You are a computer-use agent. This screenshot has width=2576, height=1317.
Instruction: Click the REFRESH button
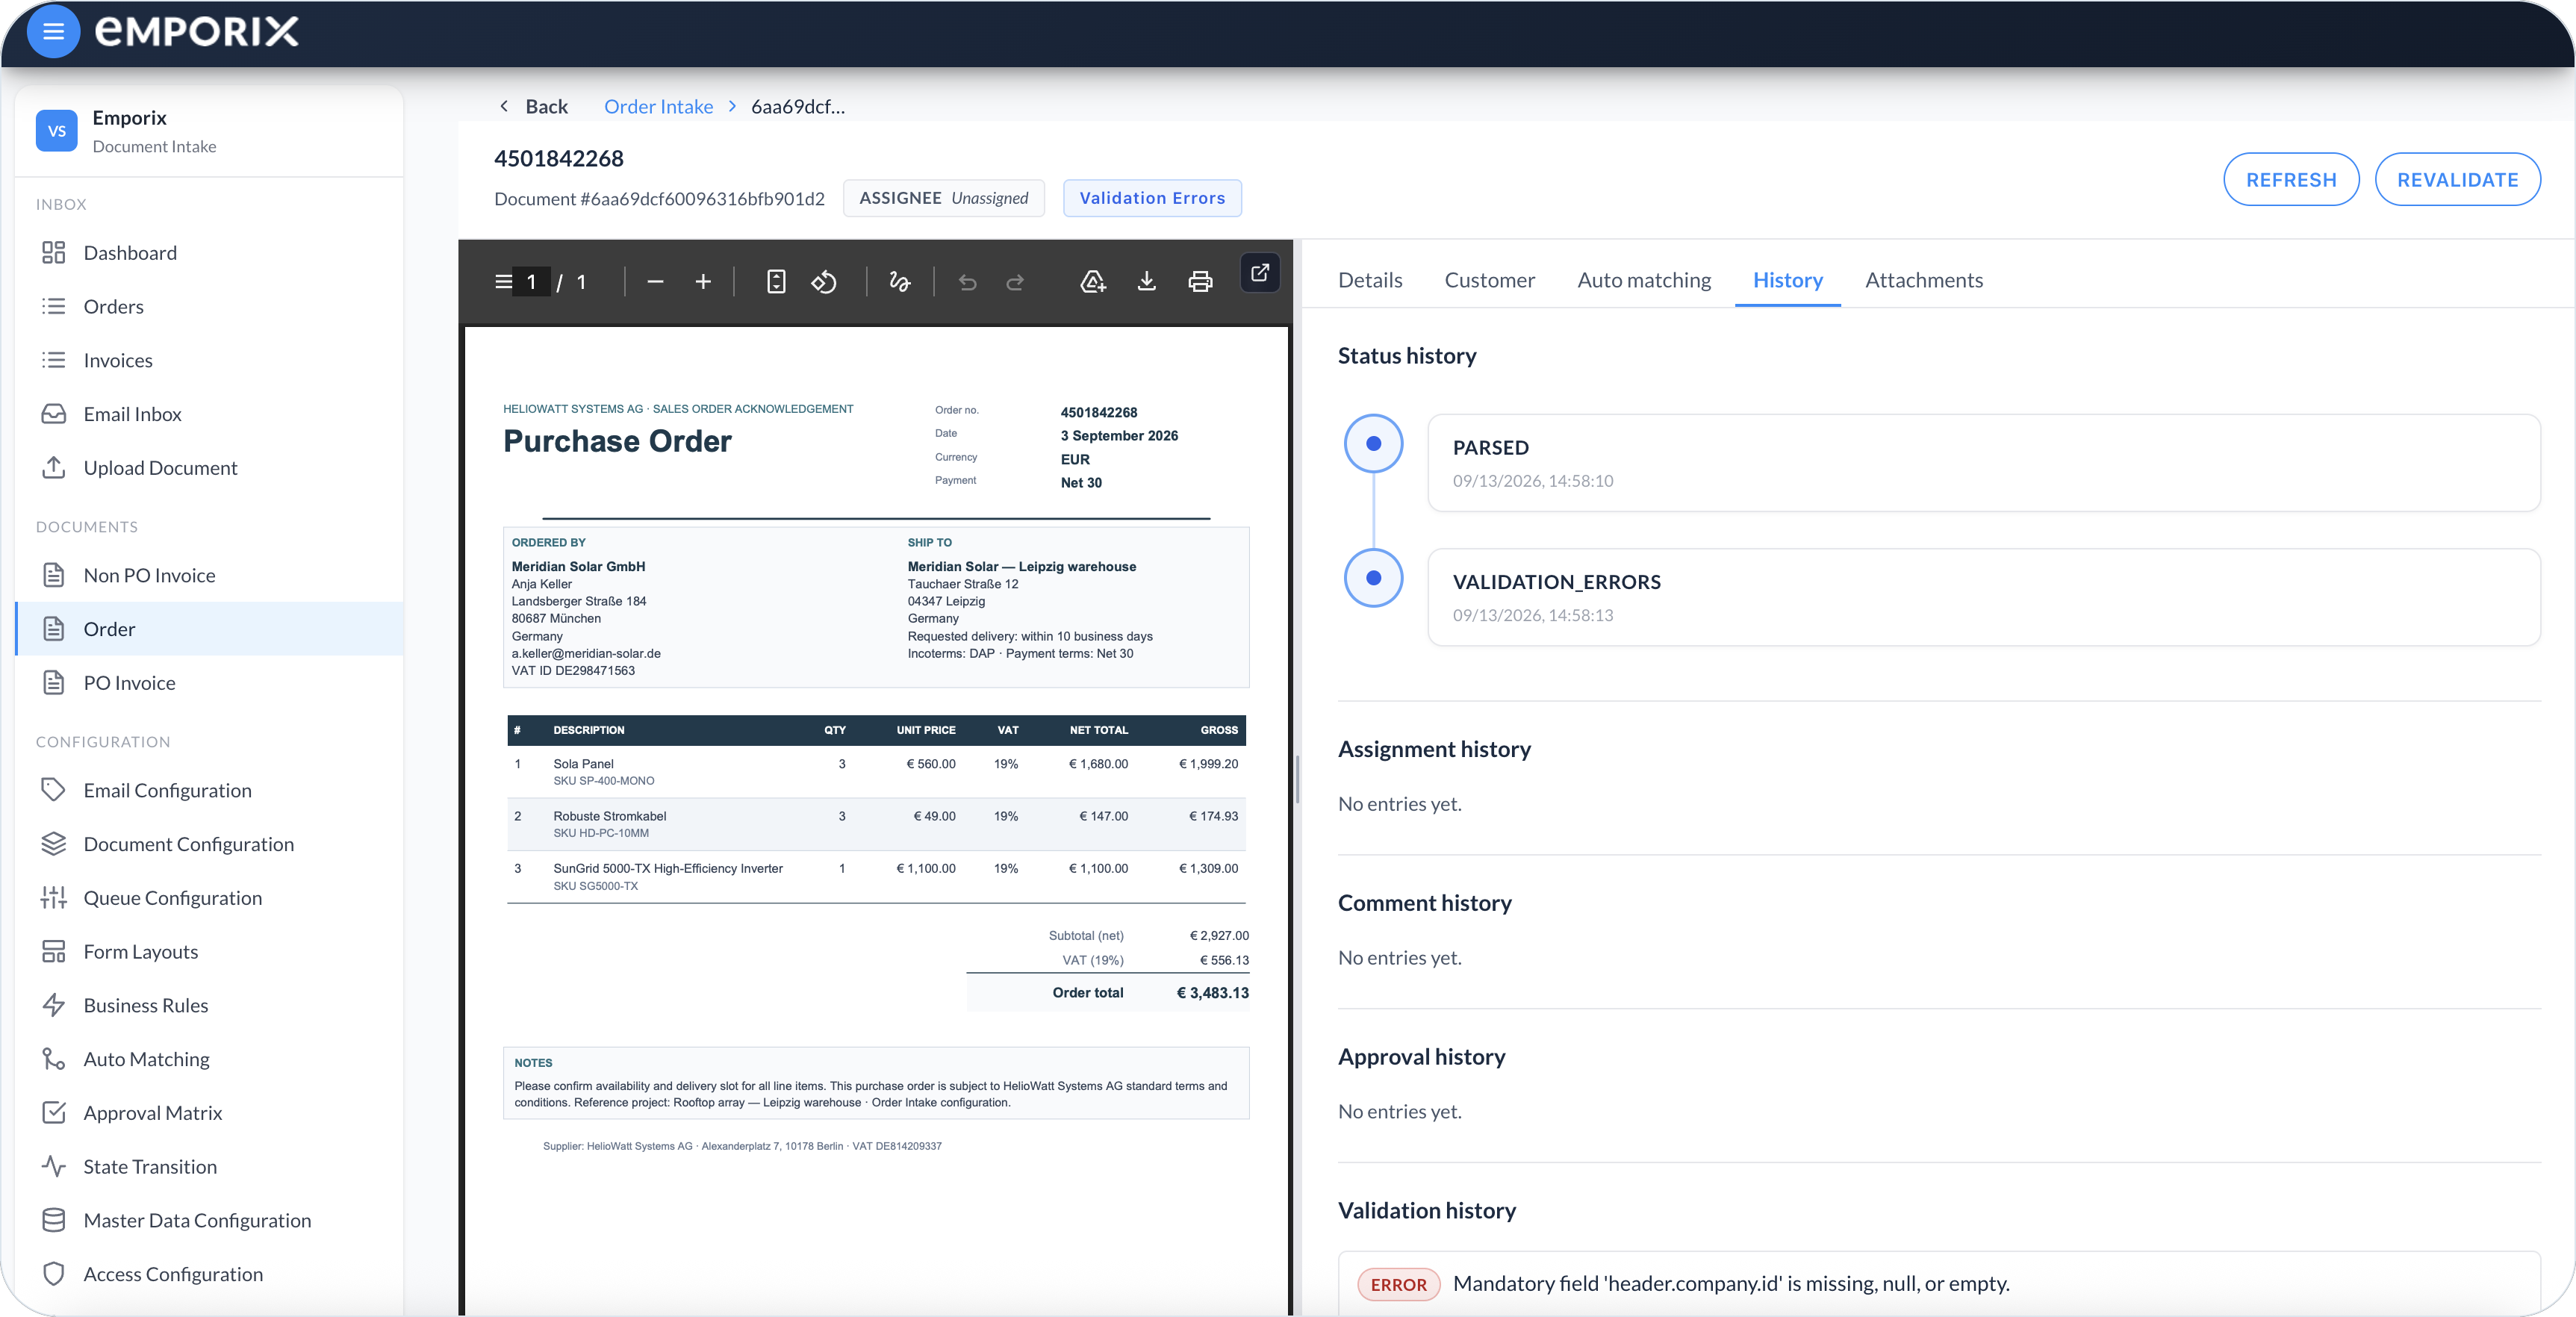coord(2290,180)
